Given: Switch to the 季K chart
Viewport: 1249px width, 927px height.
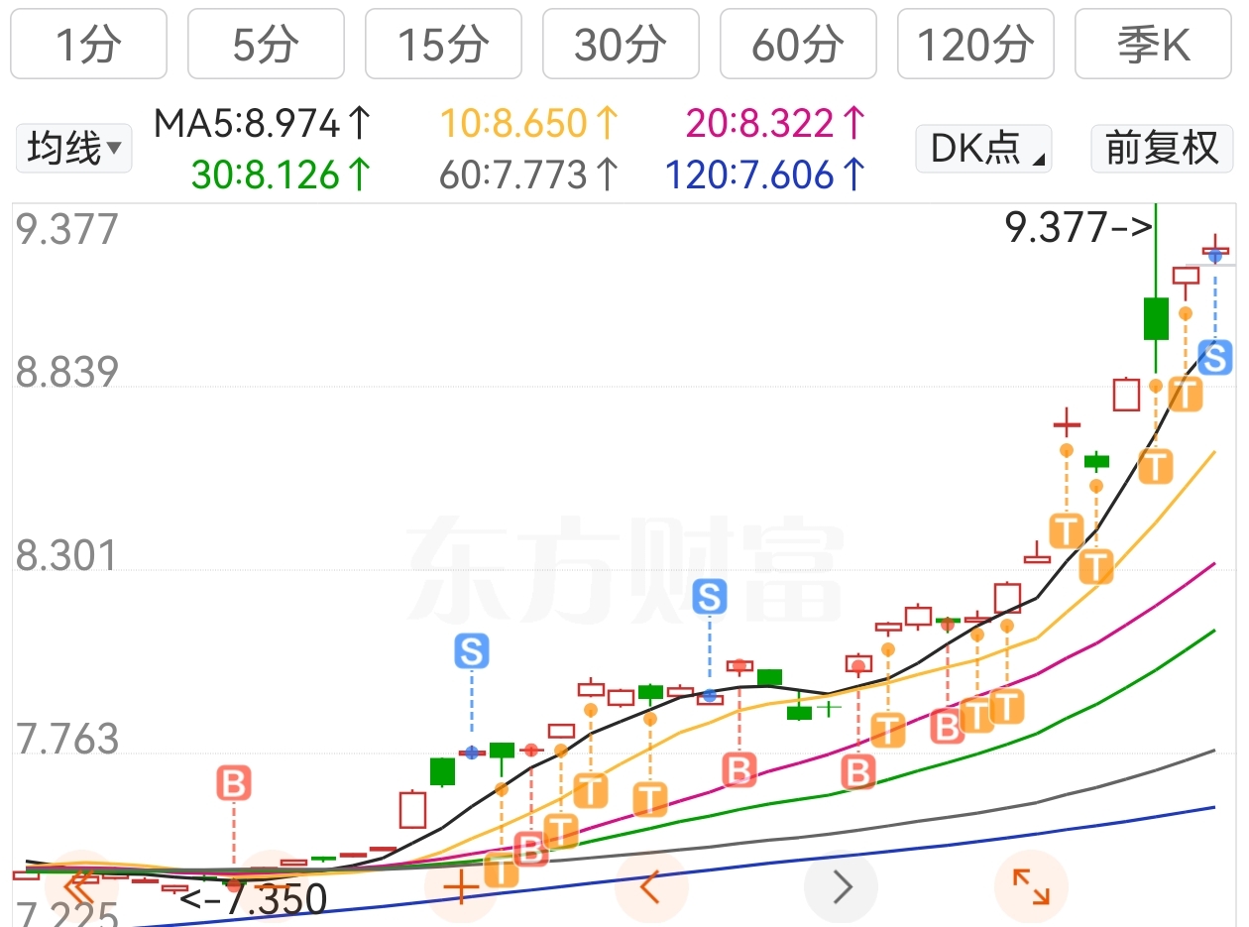Looking at the screenshot, I should [1154, 45].
